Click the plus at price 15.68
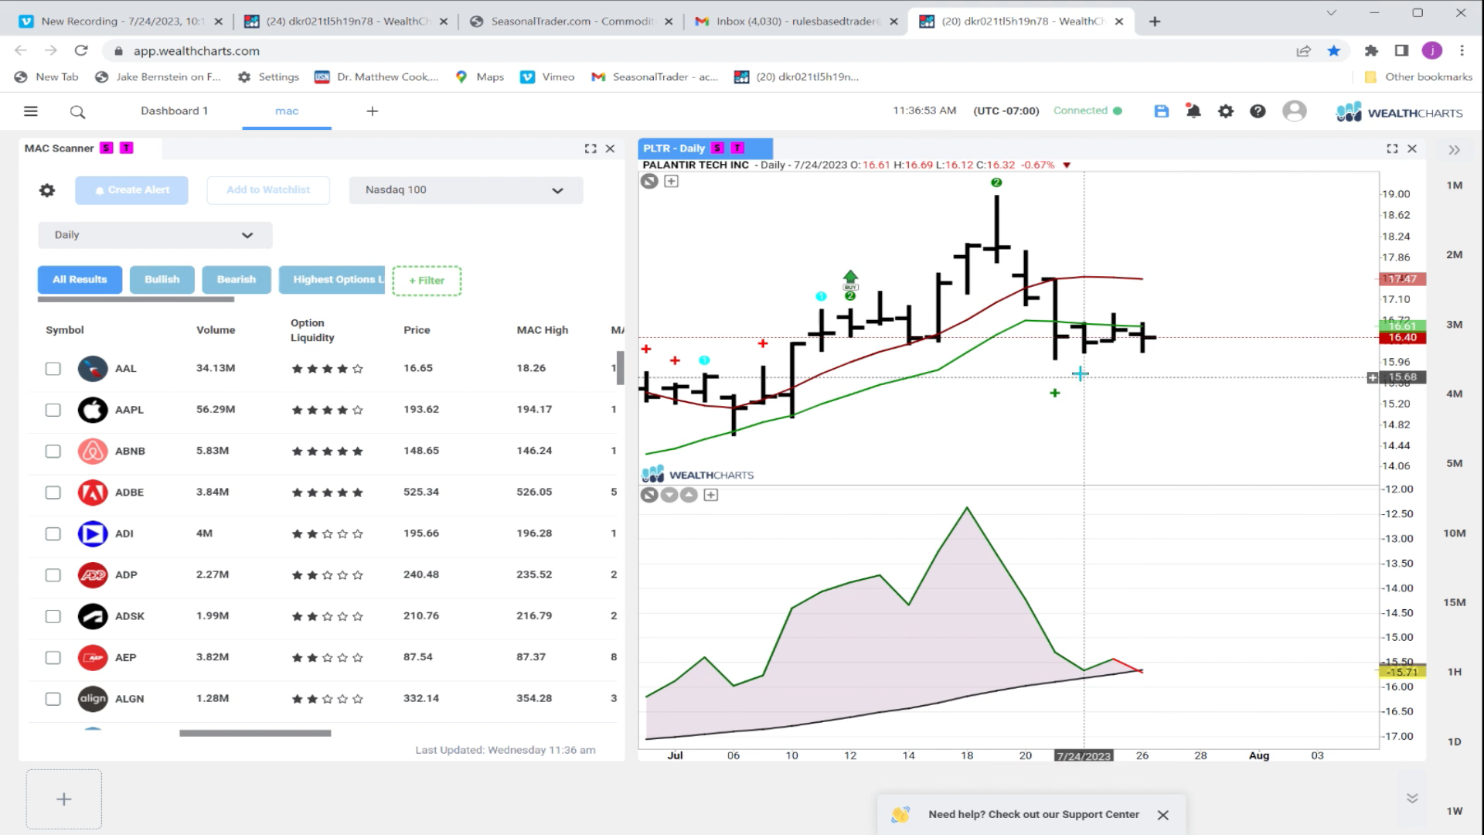This screenshot has height=835, width=1484. [x=1372, y=377]
